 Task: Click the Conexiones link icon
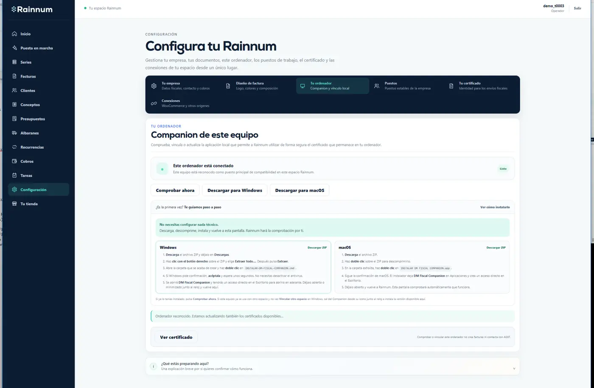pos(154,103)
